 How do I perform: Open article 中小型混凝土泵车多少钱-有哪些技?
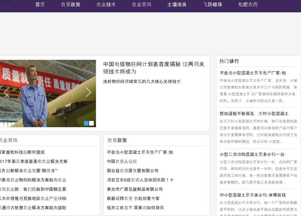(x=253, y=195)
